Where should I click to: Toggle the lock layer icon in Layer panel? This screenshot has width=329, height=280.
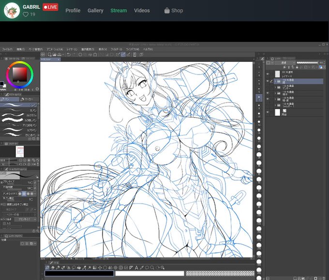pyautogui.click(x=297, y=67)
